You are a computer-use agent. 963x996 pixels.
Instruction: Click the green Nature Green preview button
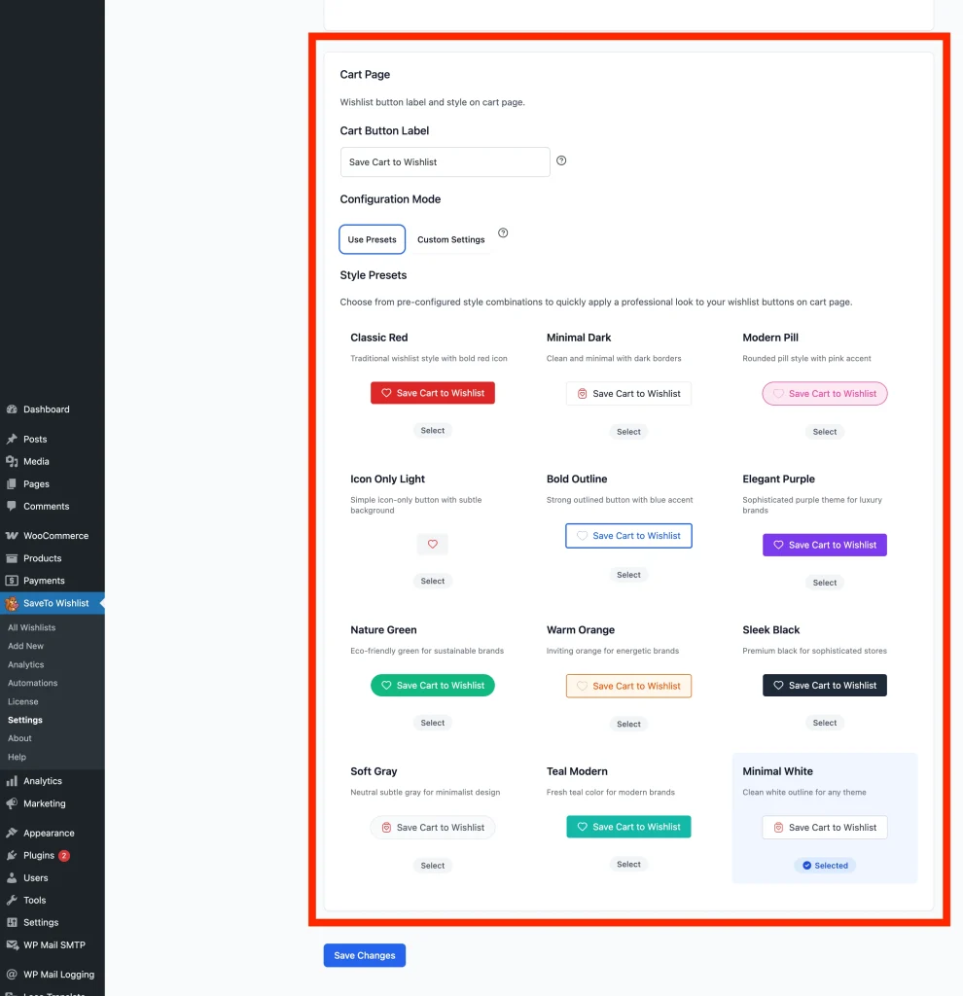point(433,686)
